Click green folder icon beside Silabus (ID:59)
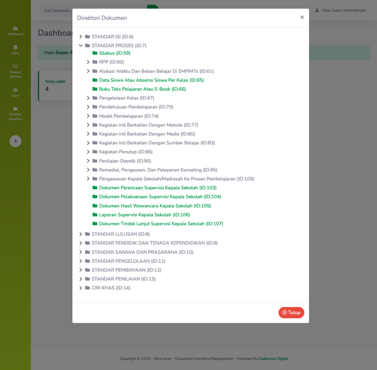Viewport: 377px width, 370px height. click(x=95, y=53)
